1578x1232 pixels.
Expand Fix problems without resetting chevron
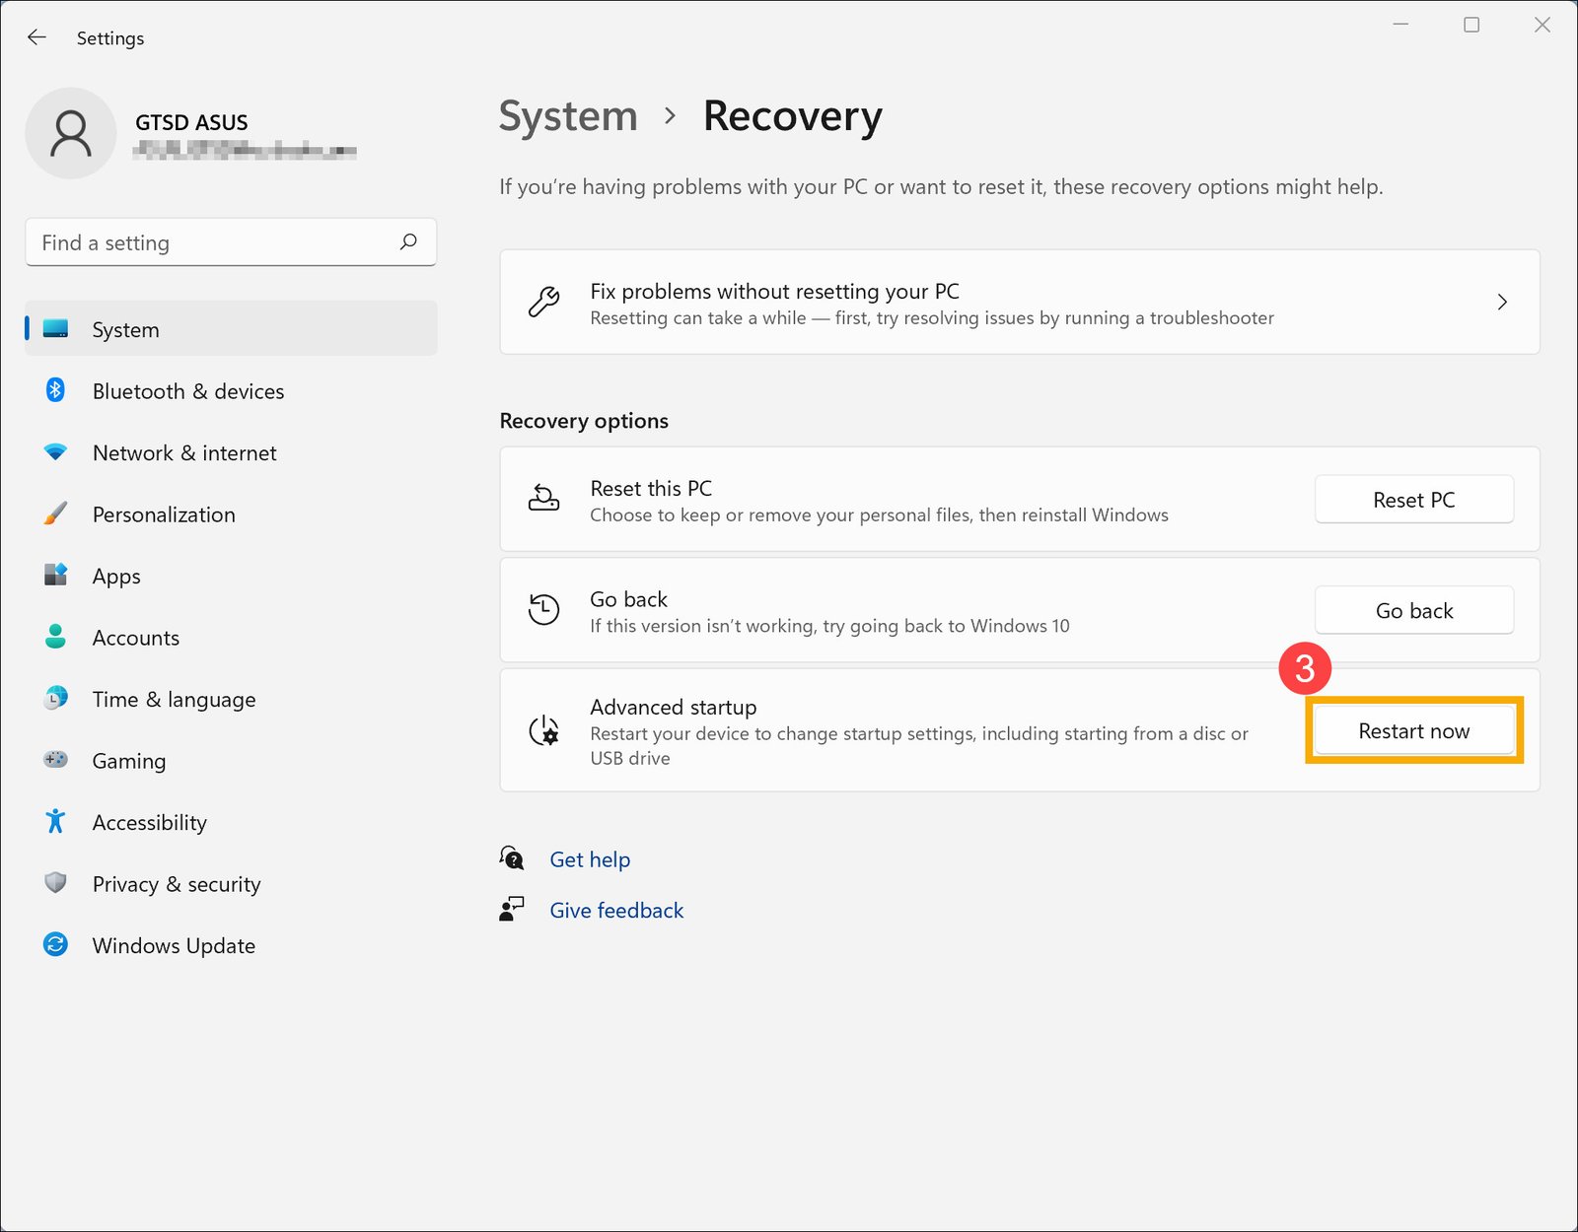[1502, 303]
